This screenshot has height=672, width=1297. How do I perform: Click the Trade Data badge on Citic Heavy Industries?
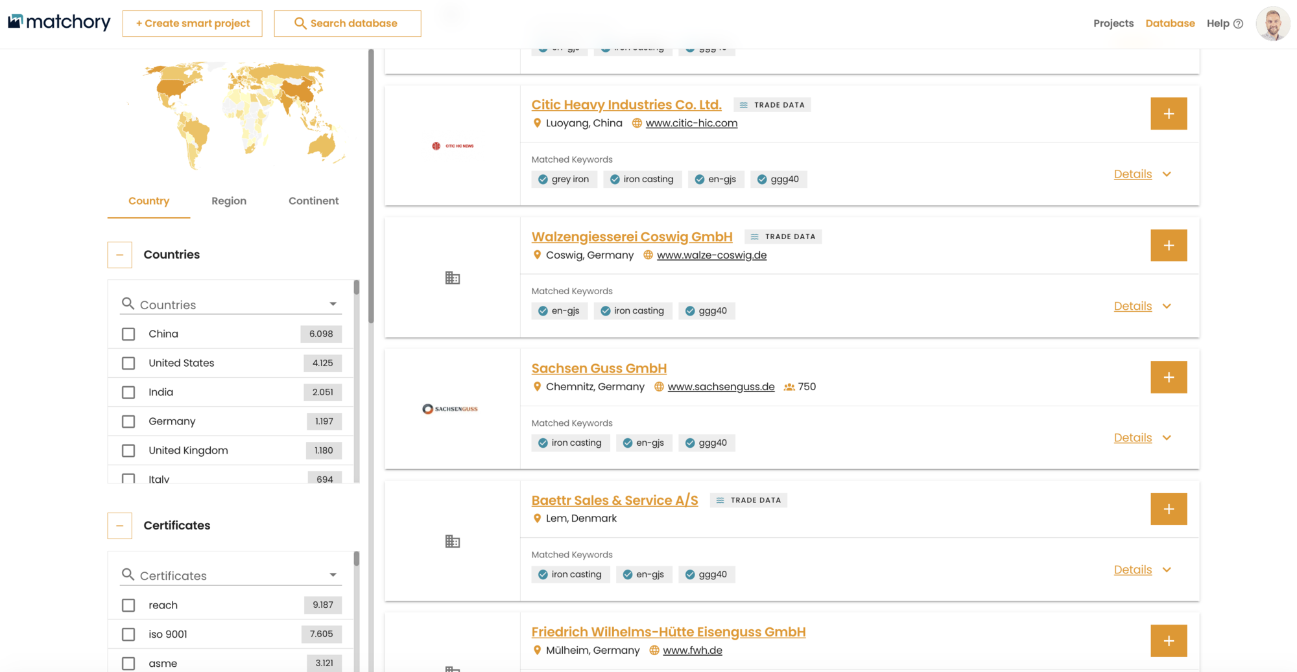tap(772, 105)
